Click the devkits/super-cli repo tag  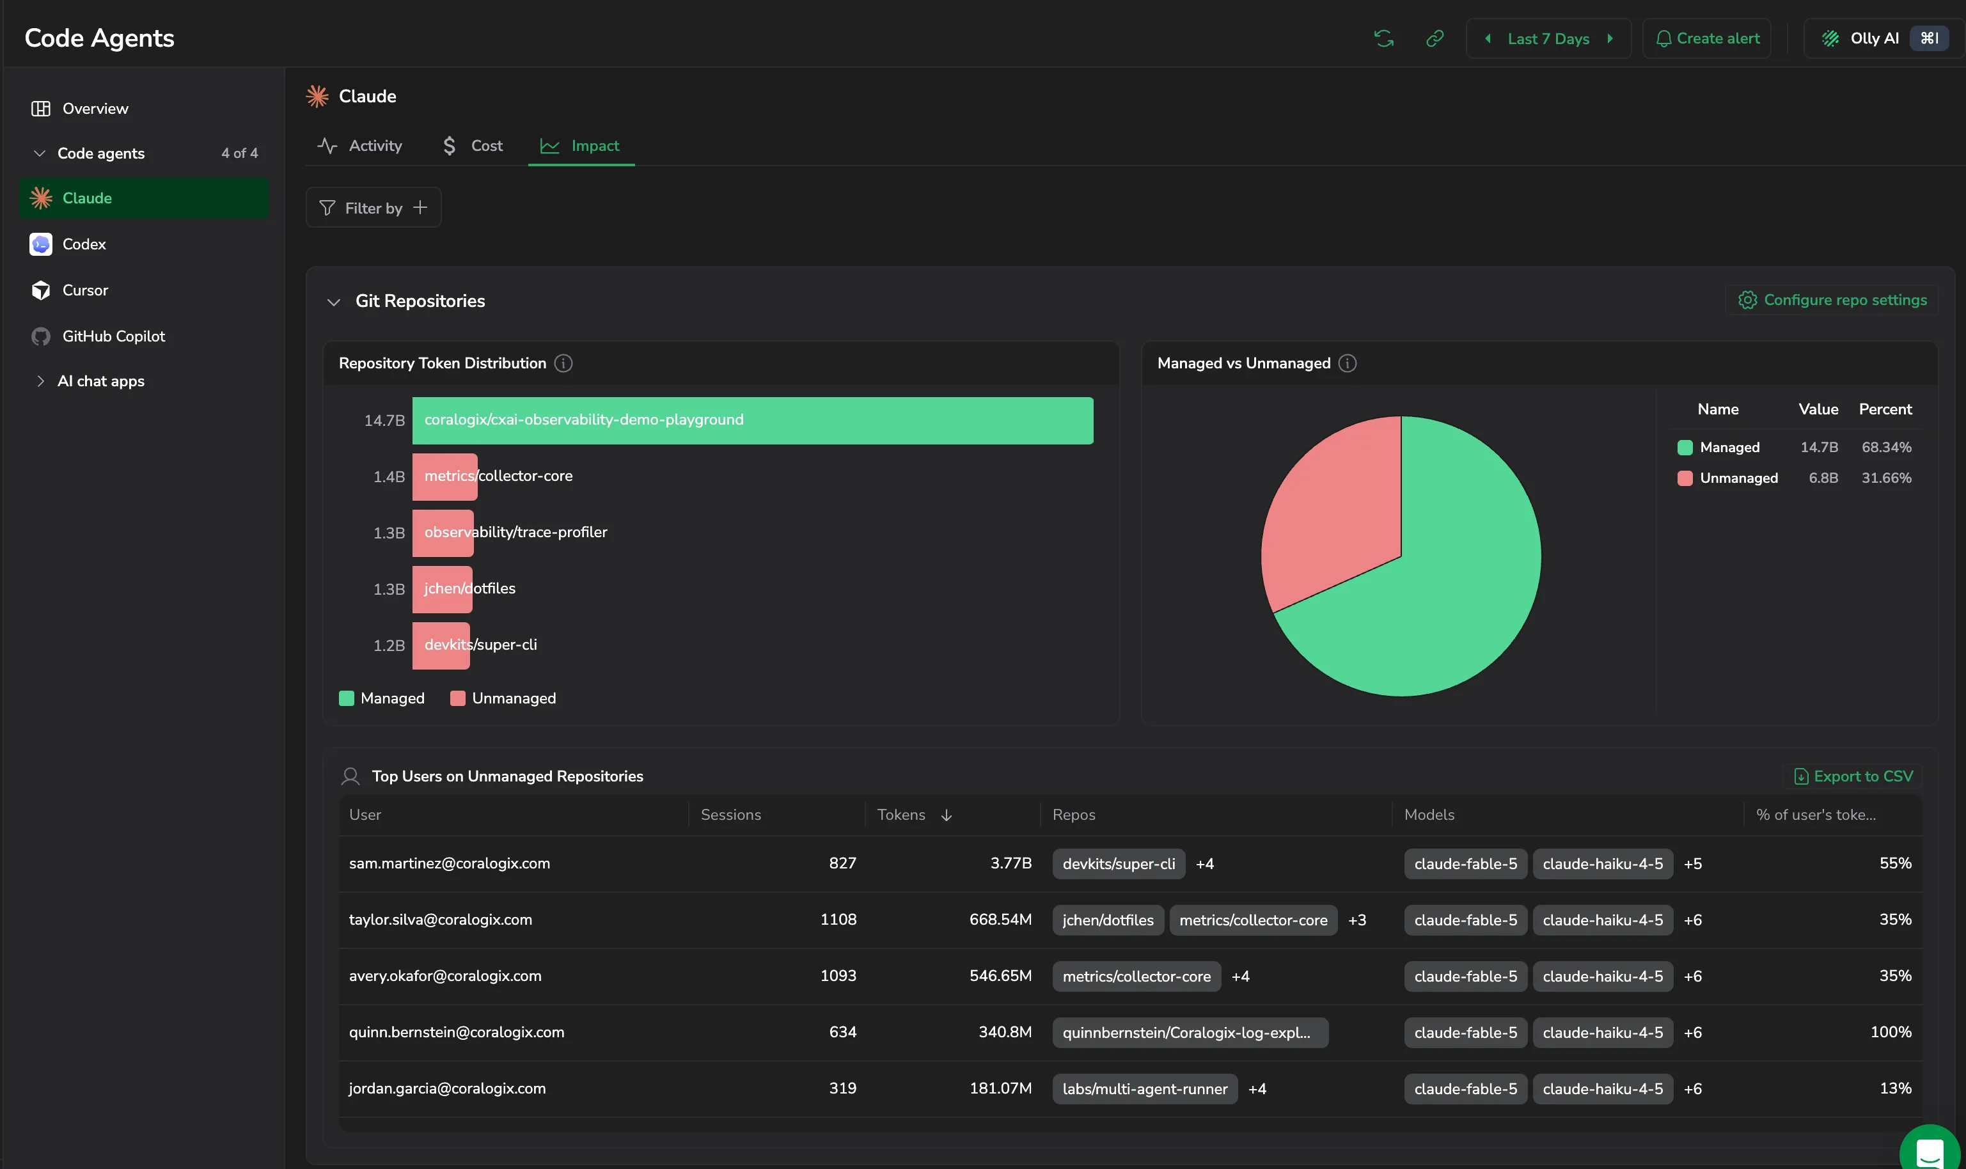pyautogui.click(x=1119, y=864)
